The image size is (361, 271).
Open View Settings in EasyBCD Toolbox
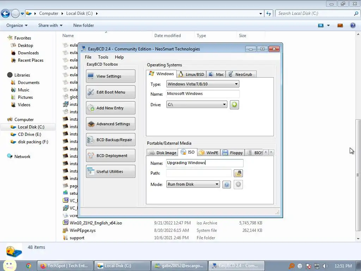(x=110, y=76)
